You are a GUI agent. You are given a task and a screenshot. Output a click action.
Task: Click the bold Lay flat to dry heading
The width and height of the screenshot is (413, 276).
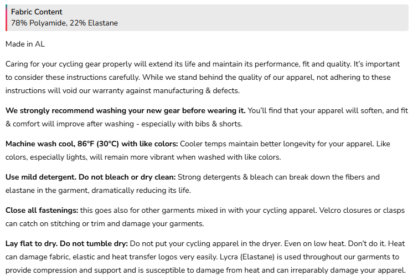point(66,243)
